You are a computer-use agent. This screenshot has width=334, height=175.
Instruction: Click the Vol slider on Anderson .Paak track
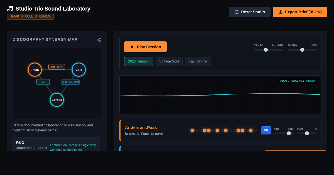point(284,133)
